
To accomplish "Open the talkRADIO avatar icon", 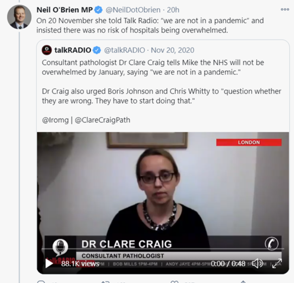I will coord(47,50).
